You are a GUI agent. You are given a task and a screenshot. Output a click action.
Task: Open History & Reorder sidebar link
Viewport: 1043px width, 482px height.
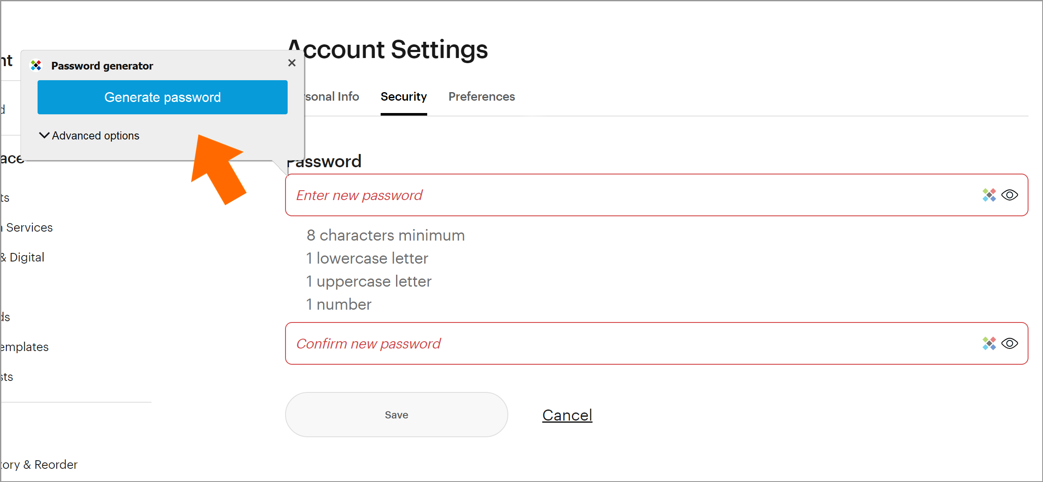tap(39, 465)
